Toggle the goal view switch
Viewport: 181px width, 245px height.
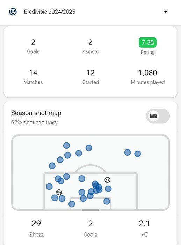(x=158, y=116)
